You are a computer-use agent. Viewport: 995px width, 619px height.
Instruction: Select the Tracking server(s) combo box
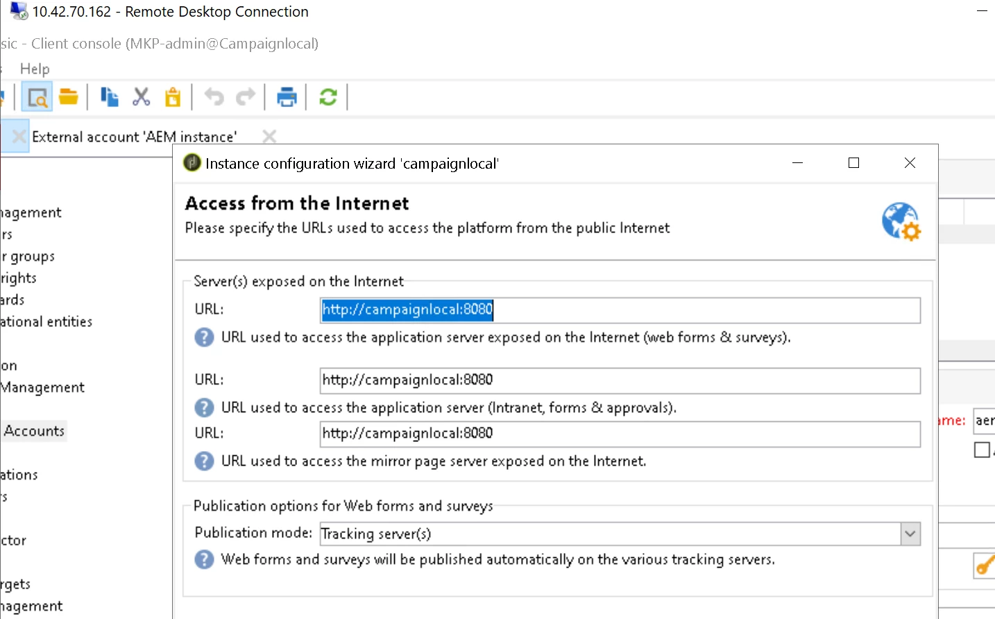620,534
